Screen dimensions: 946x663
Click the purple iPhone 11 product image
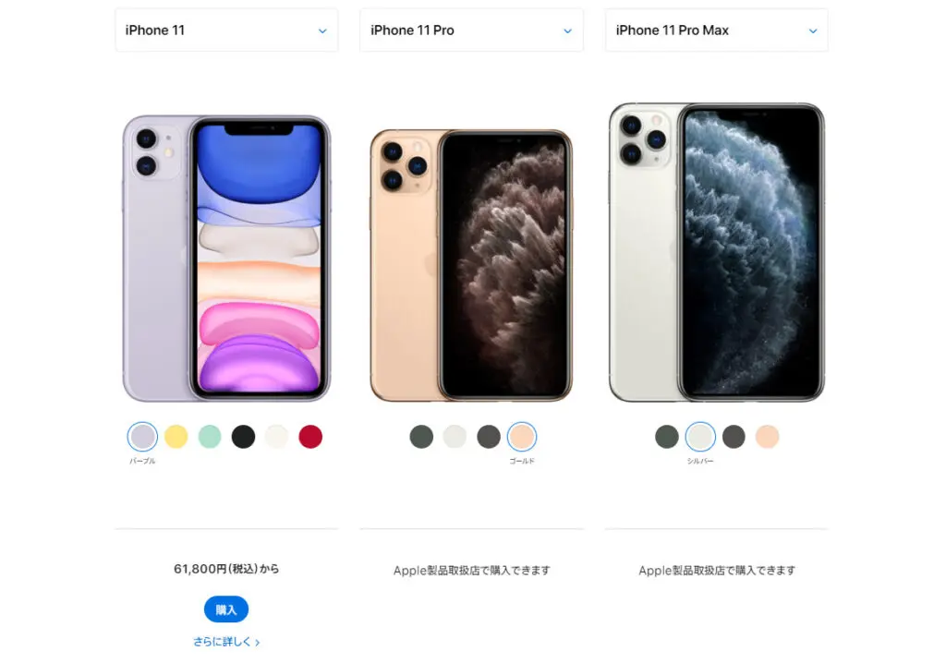tap(226, 259)
